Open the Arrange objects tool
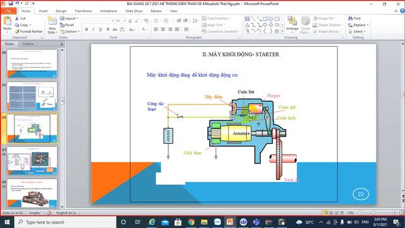 pos(292,25)
